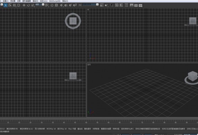
Task: Select the Move tool
Action: [24, 5]
